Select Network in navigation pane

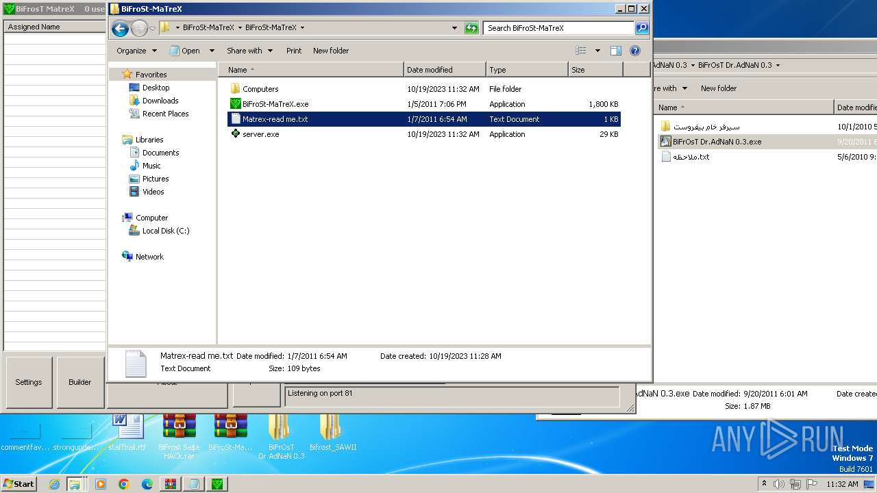tap(149, 257)
